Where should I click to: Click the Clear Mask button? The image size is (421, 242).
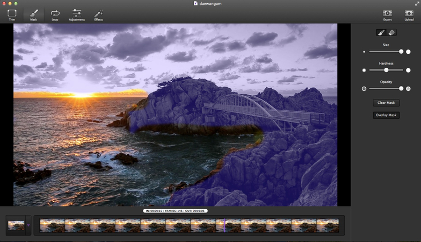point(386,103)
